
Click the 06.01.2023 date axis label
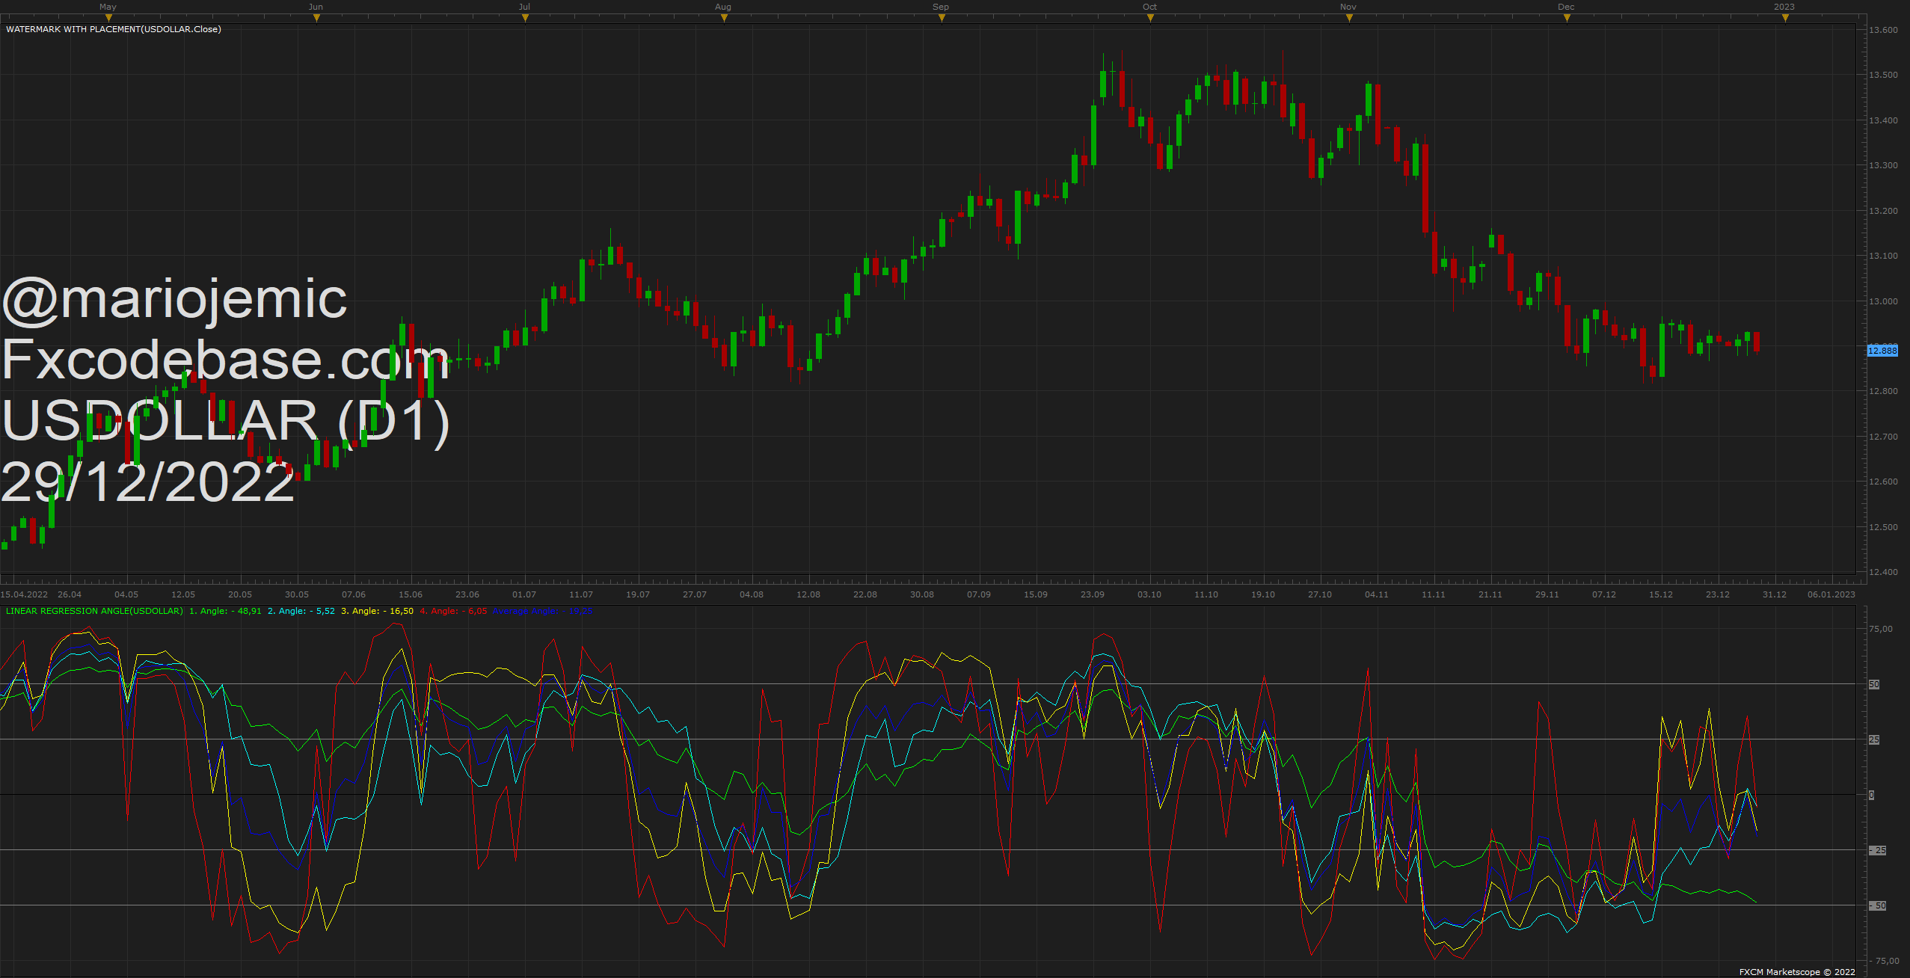(x=1831, y=594)
